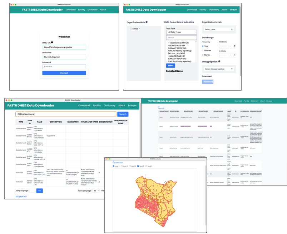This screenshot has height=234, width=287.
Task: Close the map window with the red button
Action: 106,159
